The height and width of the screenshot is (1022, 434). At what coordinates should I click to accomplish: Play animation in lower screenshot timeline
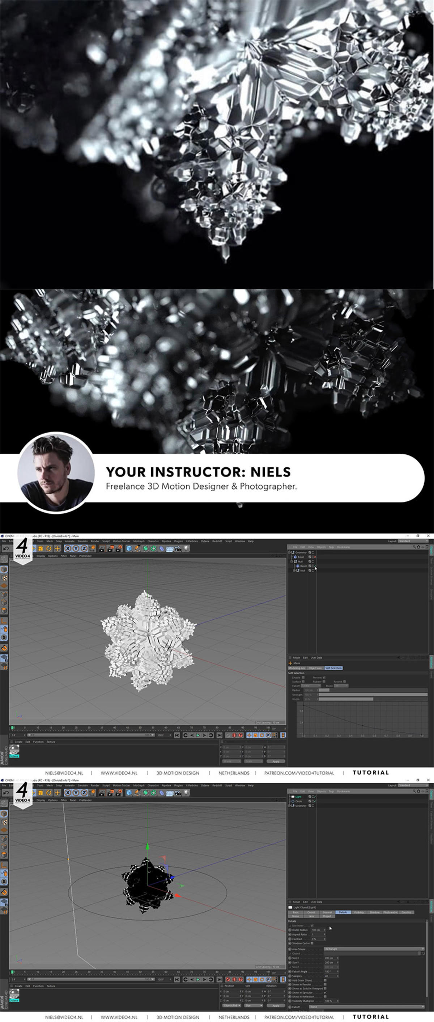[x=198, y=980]
